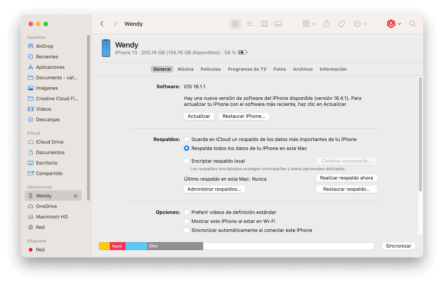444x285 pixels.
Task: Enable Encriptar respaldo local checkbox
Action: 187,161
